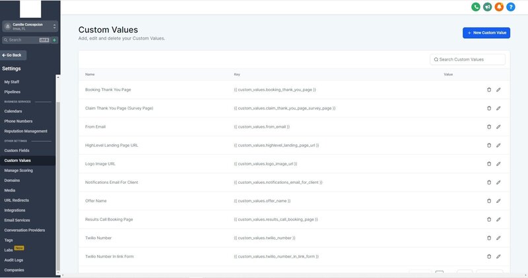Click the green phone dialer icon

(x=475, y=7)
